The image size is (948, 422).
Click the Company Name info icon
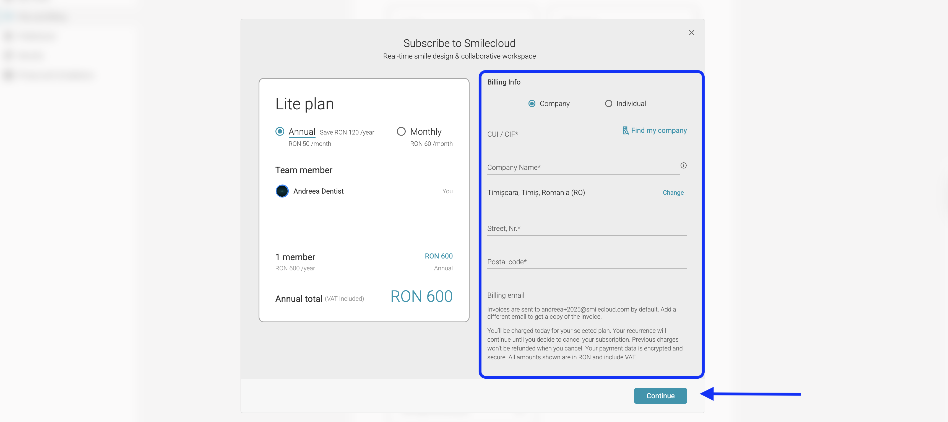pyautogui.click(x=683, y=165)
